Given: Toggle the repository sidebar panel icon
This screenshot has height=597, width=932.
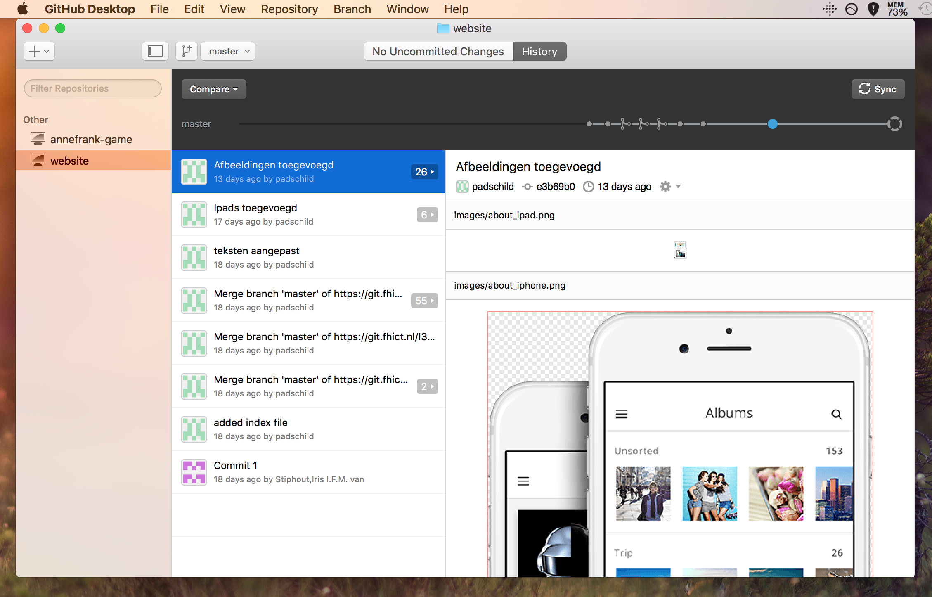Looking at the screenshot, I should click(155, 51).
